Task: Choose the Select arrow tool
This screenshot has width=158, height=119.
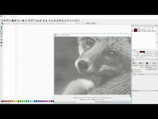Action: pos(1,27)
